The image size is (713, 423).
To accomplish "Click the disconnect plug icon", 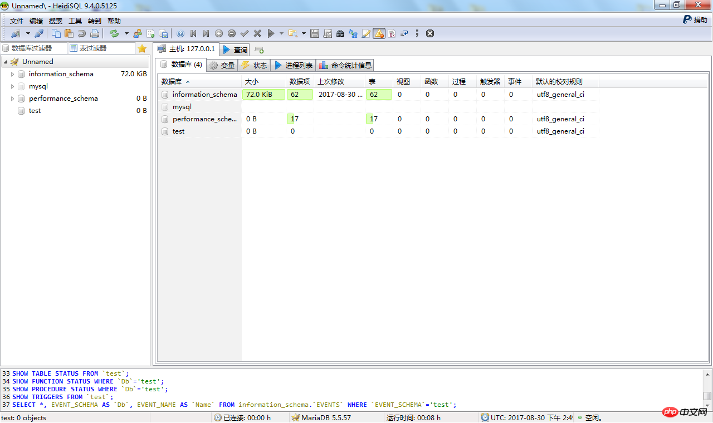I will pyautogui.click(x=39, y=33).
